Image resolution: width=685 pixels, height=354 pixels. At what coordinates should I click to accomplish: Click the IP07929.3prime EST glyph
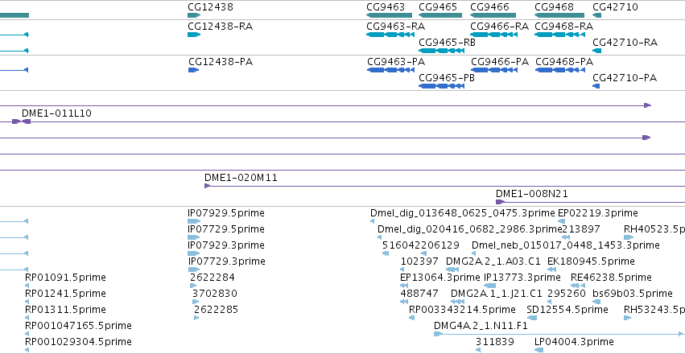pyautogui.click(x=194, y=253)
